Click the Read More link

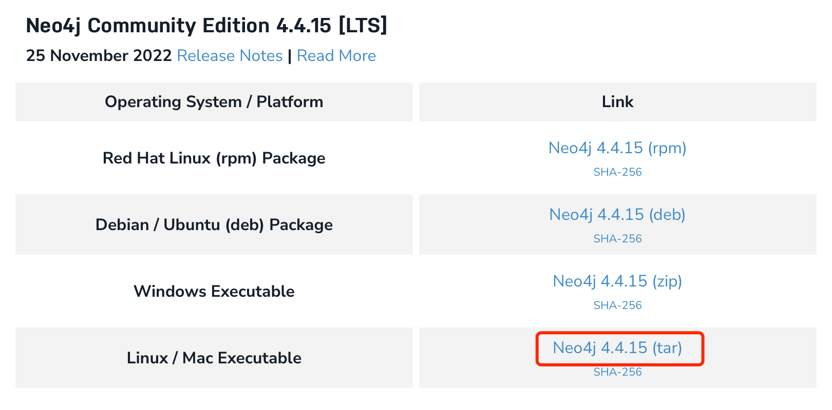tap(336, 56)
